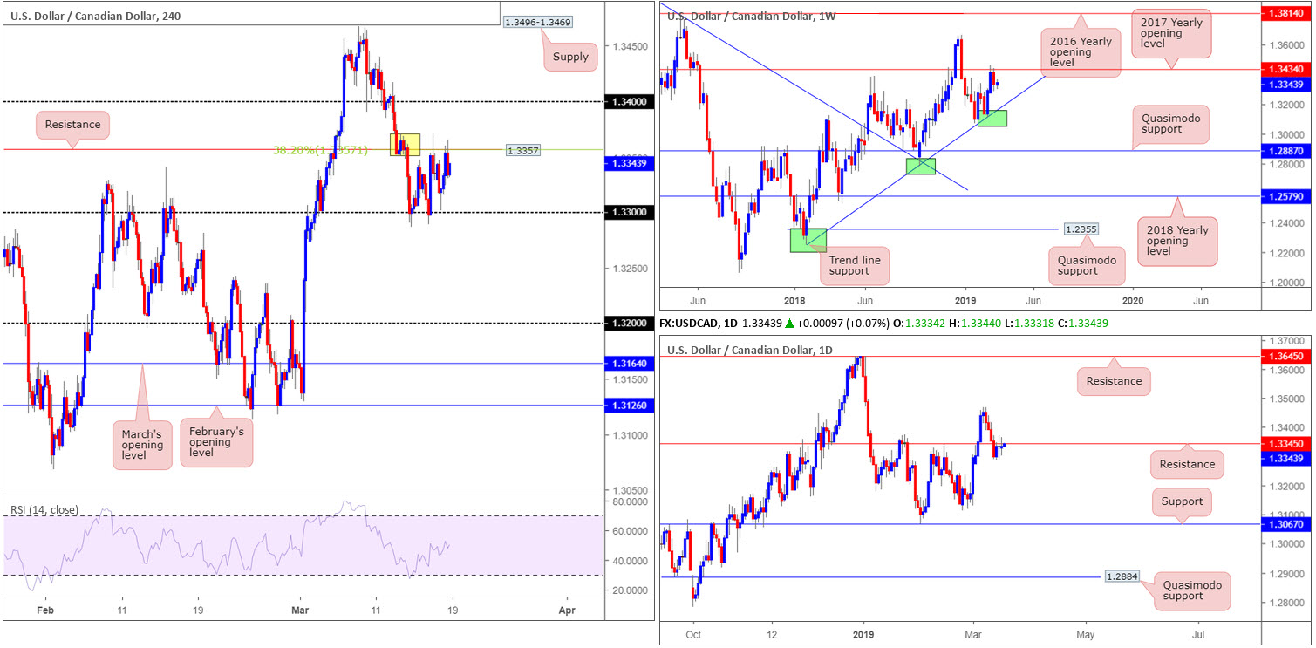Click the '38.20%(1.33571)' Fibonacci label
The image size is (1316, 648).
320,150
